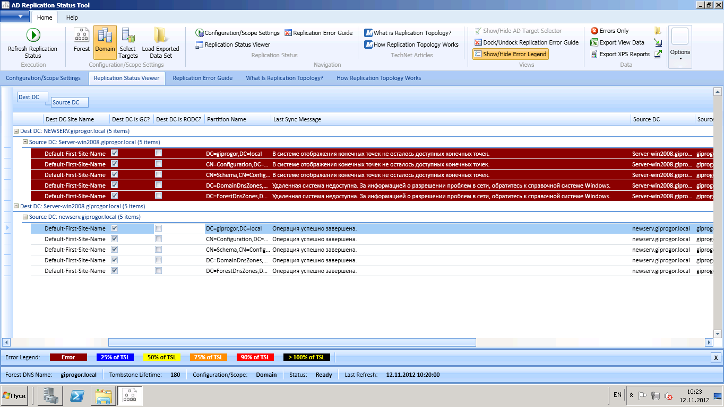The height and width of the screenshot is (407, 724).
Task: Click the green down-arrow import icon
Action: [x=658, y=42]
